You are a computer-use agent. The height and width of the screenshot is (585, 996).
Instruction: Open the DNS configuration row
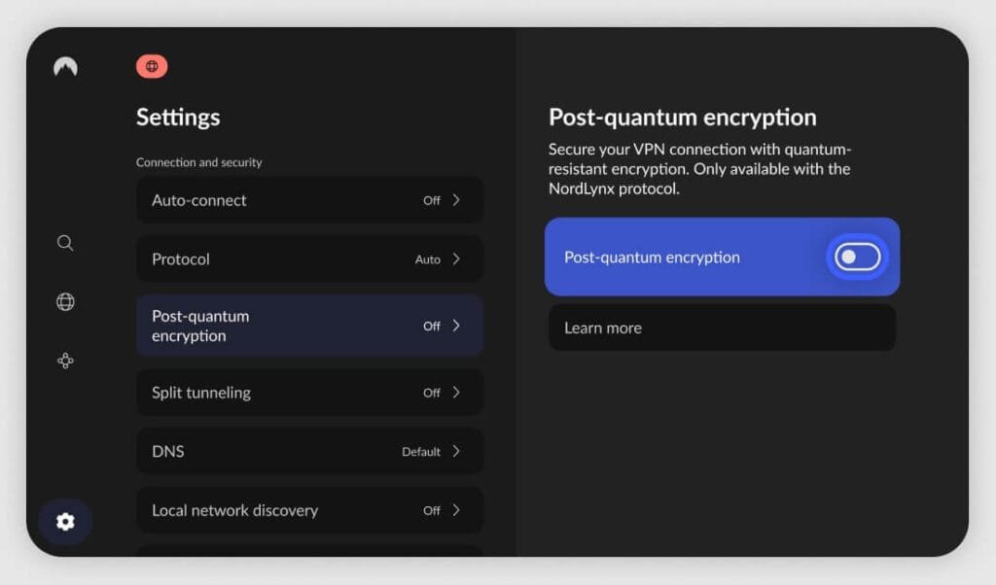click(x=309, y=451)
